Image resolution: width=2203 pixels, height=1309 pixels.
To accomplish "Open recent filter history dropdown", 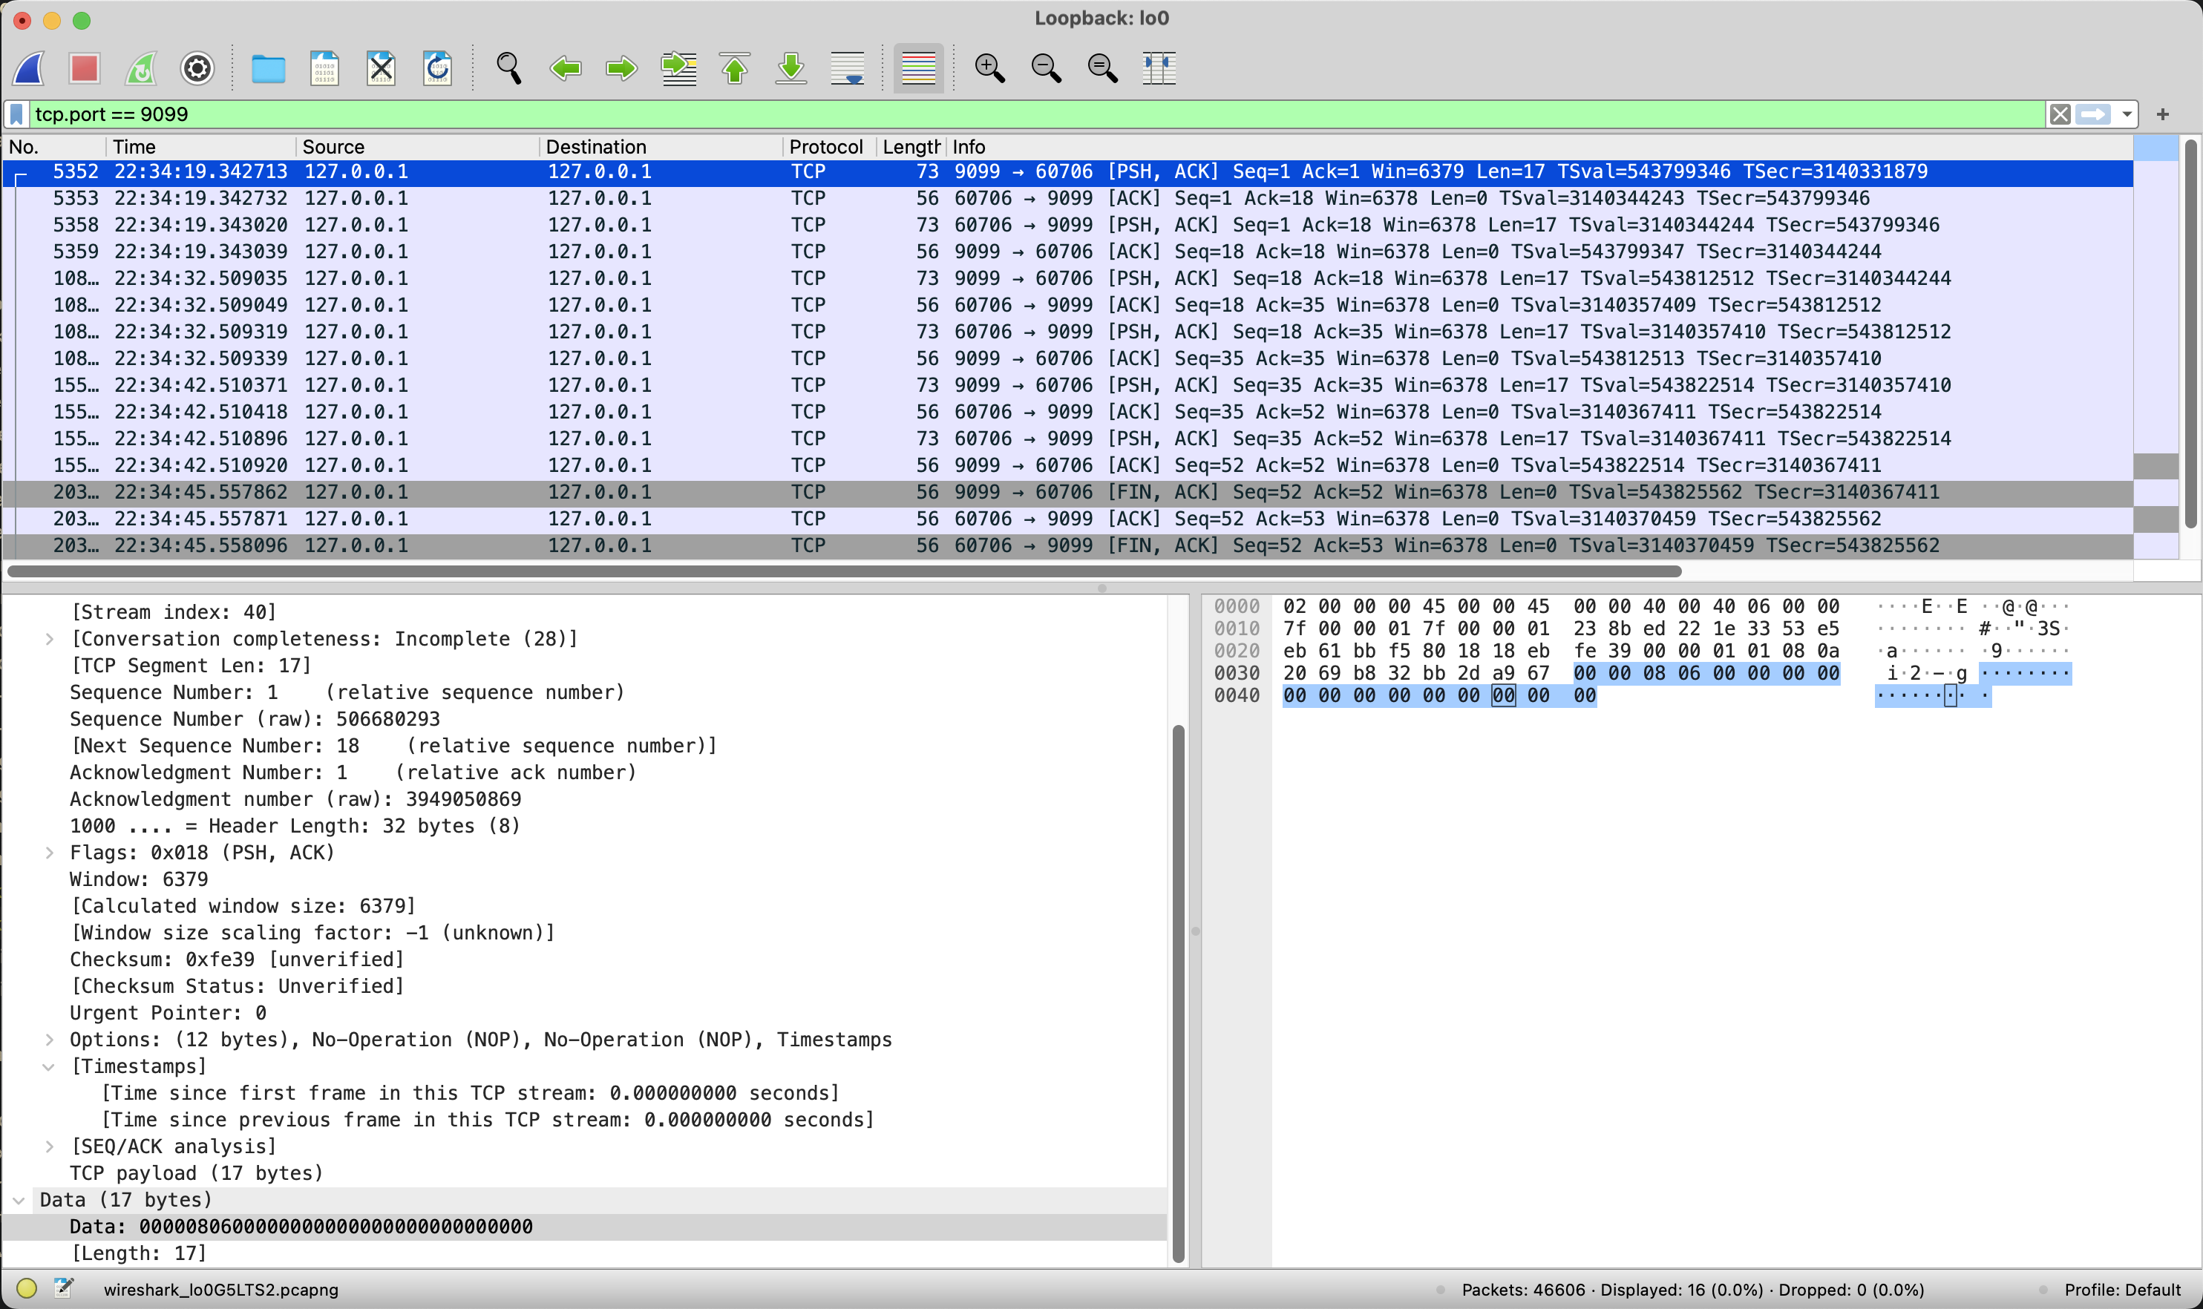I will [x=2127, y=115].
